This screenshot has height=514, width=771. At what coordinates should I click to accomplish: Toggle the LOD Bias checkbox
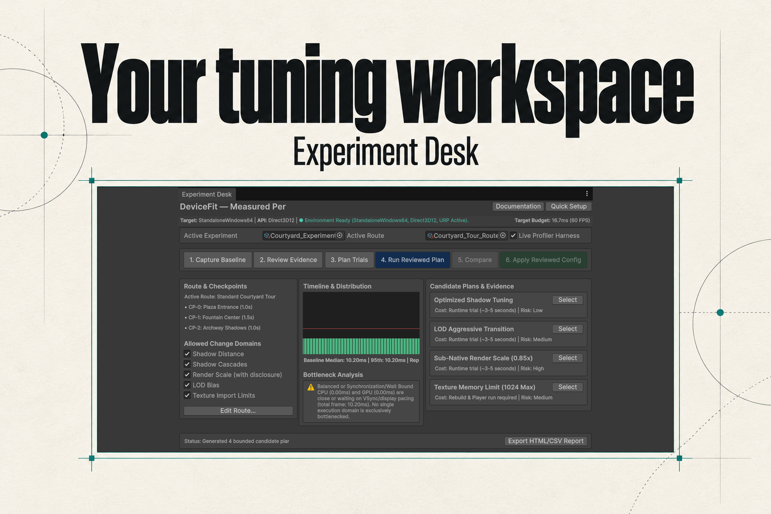187,385
